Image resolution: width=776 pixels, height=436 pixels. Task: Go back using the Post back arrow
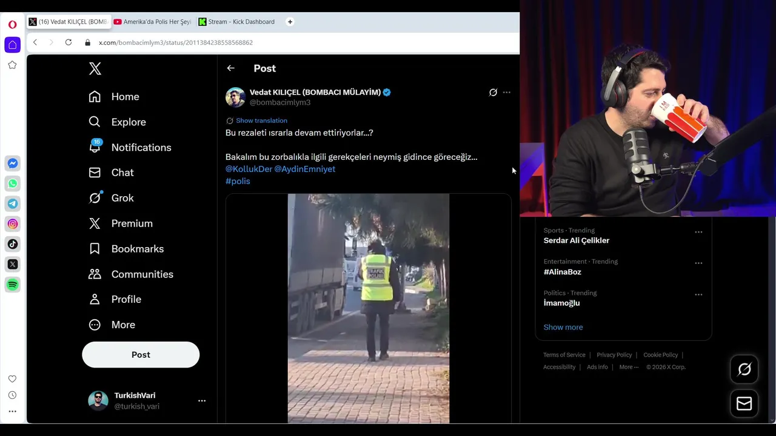tap(230, 68)
